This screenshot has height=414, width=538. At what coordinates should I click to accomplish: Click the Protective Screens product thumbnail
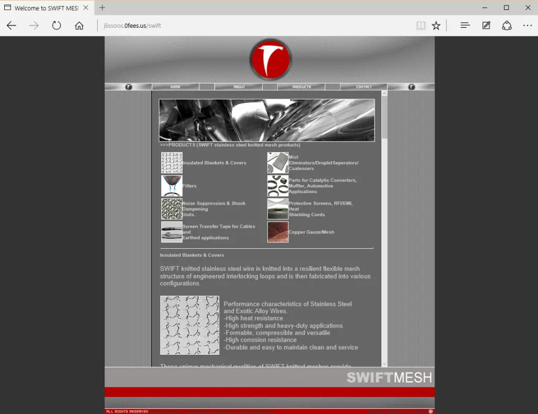(278, 209)
